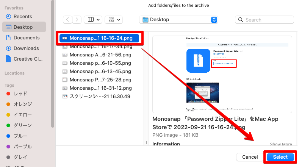Select file Monosnap...1 16-16-24.png
This screenshot has height=167, width=299.
coord(99,38)
